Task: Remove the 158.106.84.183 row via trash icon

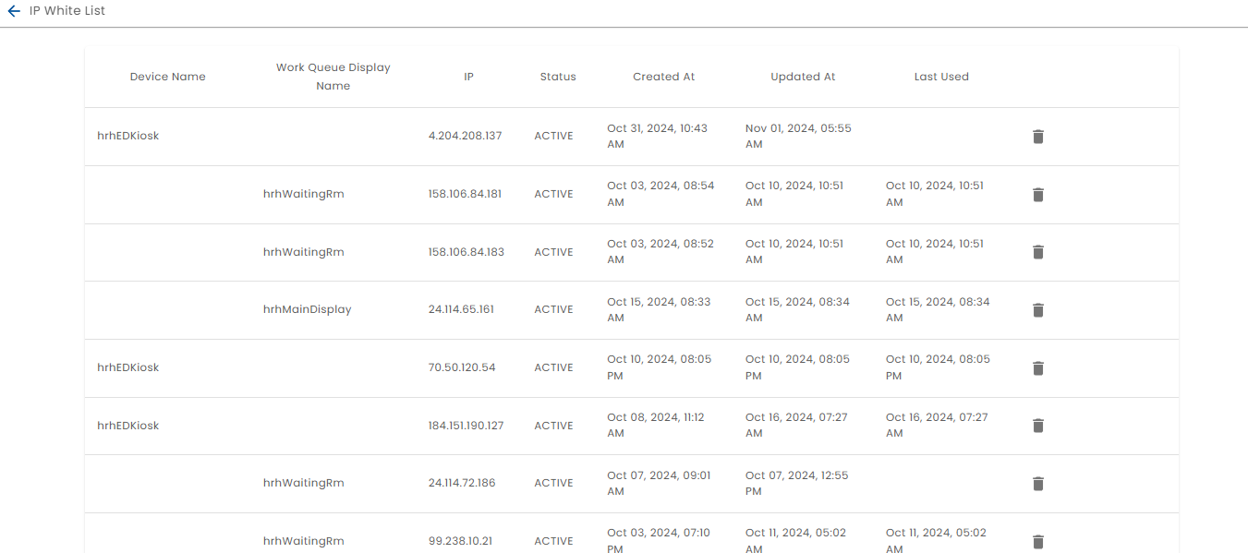Action: pos(1037,252)
